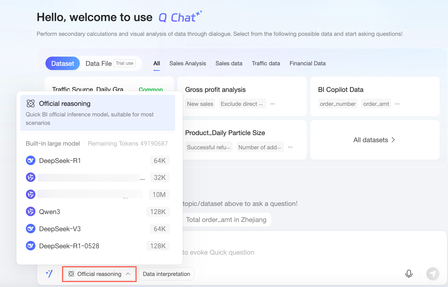This screenshot has width=448, height=287.
Task: Open the BI Copilot Data dataset card
Action: [x=375, y=96]
